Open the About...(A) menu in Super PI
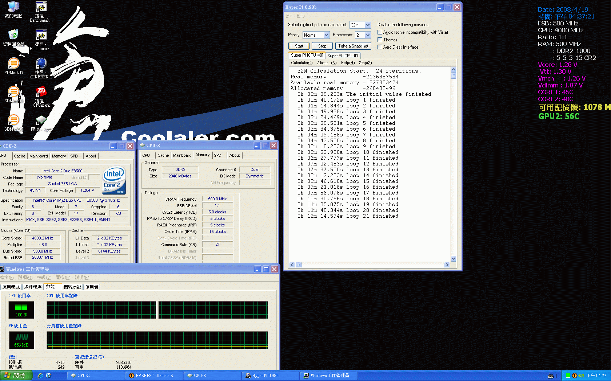 327,63
